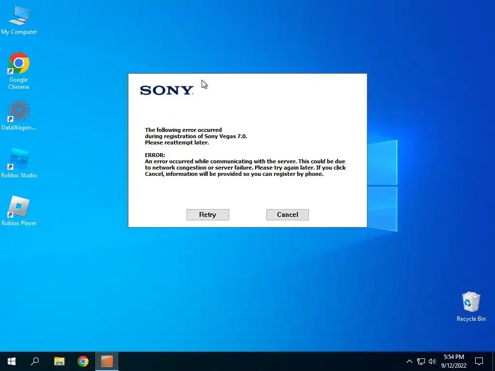Click Cancel in the registration error dialog
Screen dimensions: 495x371
point(288,214)
